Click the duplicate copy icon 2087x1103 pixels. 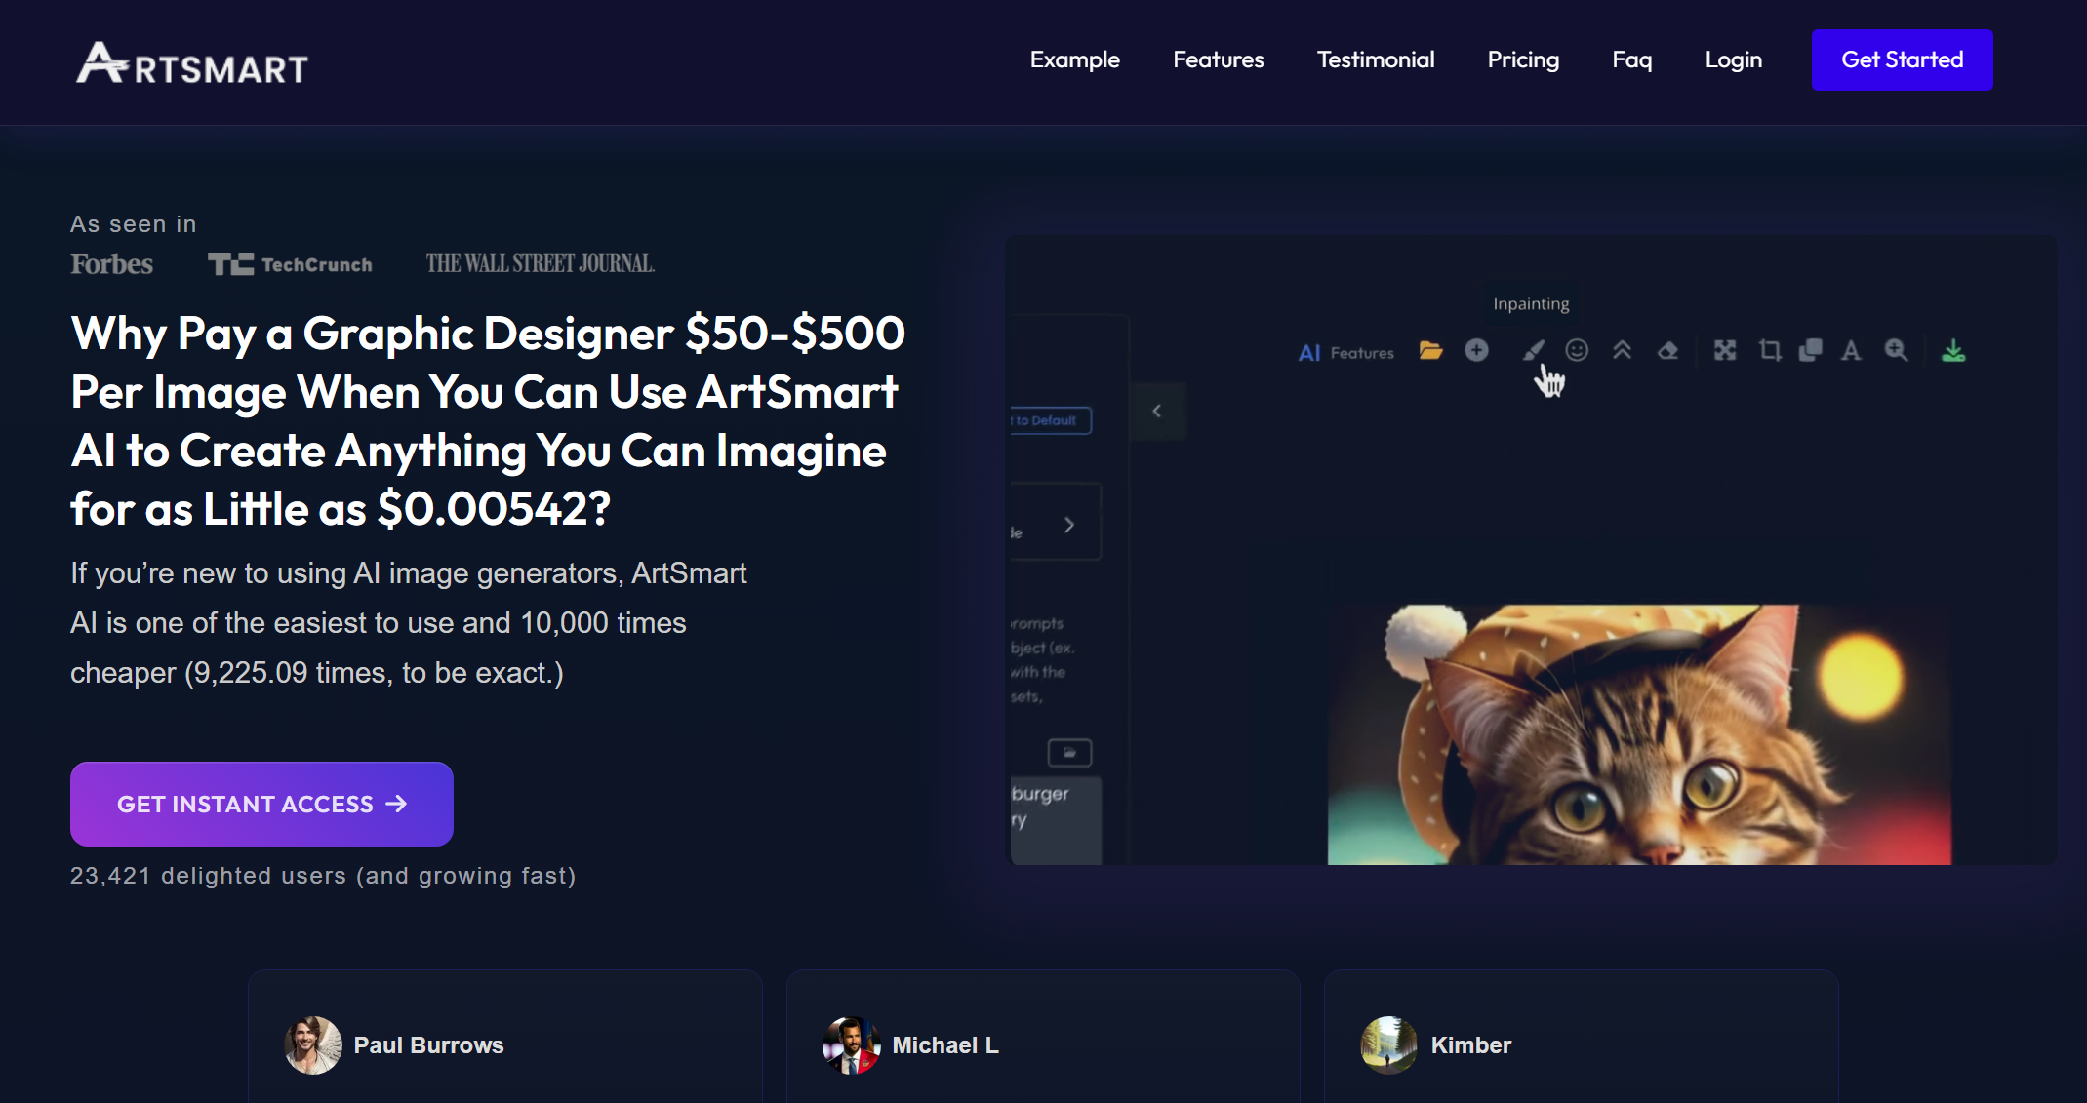pyautogui.click(x=1811, y=350)
